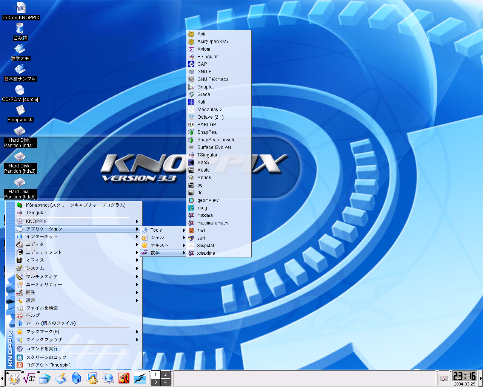Switch to virtual desktop 2 in pager
The image size is (483, 387).
click(x=165, y=374)
